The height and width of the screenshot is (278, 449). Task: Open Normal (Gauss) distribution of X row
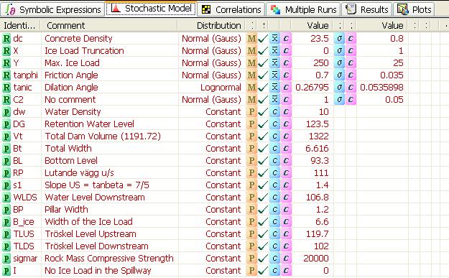click(212, 51)
